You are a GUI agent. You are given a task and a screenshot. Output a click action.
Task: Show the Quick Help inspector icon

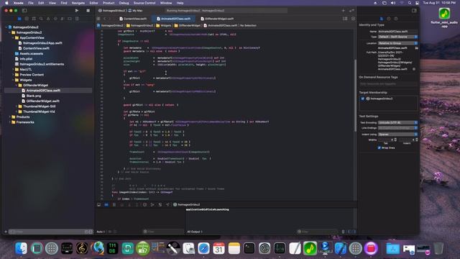(x=396, y=19)
